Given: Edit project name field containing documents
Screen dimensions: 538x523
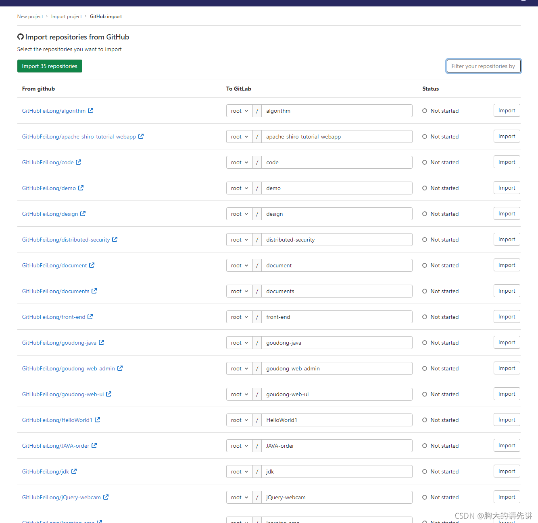Looking at the screenshot, I should [x=337, y=291].
